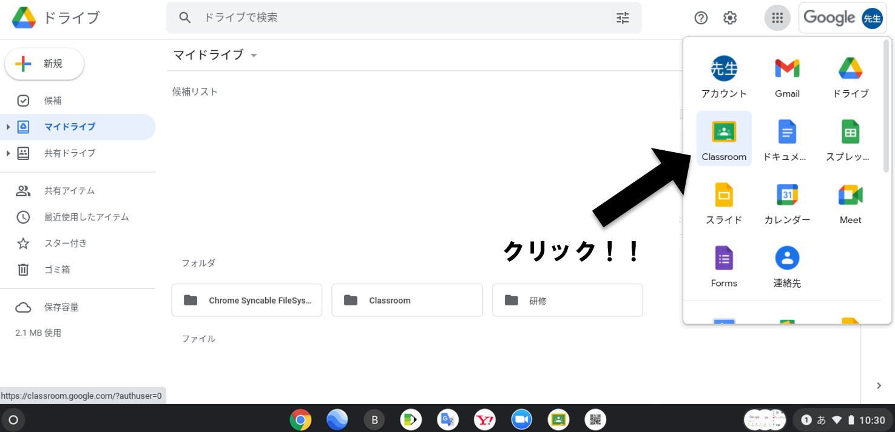895x432 pixels.
Task: Click the ファイル section label
Action: (x=198, y=339)
